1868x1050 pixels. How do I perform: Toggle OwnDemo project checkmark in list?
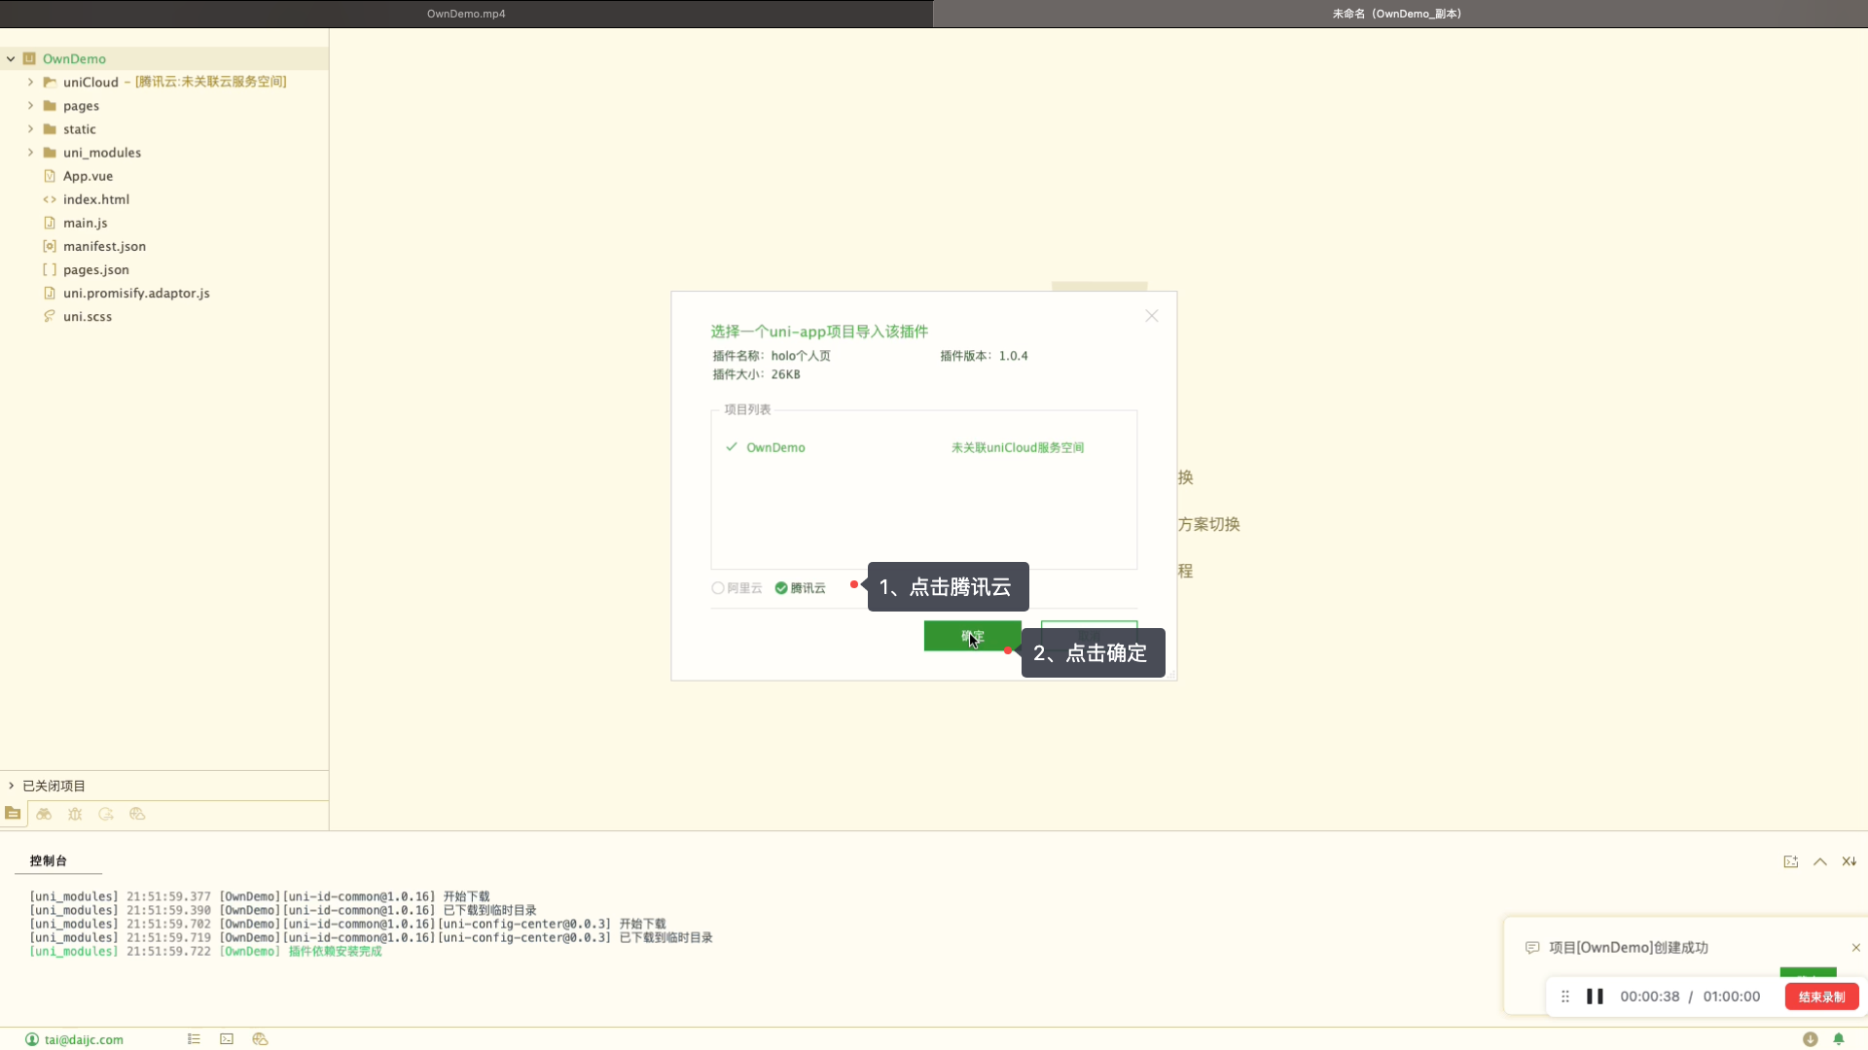[x=732, y=447]
